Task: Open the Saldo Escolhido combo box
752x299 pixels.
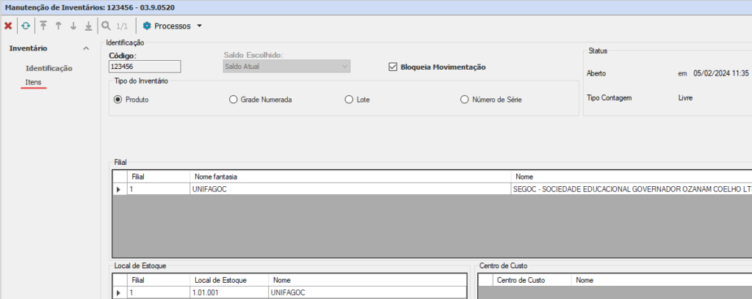Action: (x=286, y=67)
